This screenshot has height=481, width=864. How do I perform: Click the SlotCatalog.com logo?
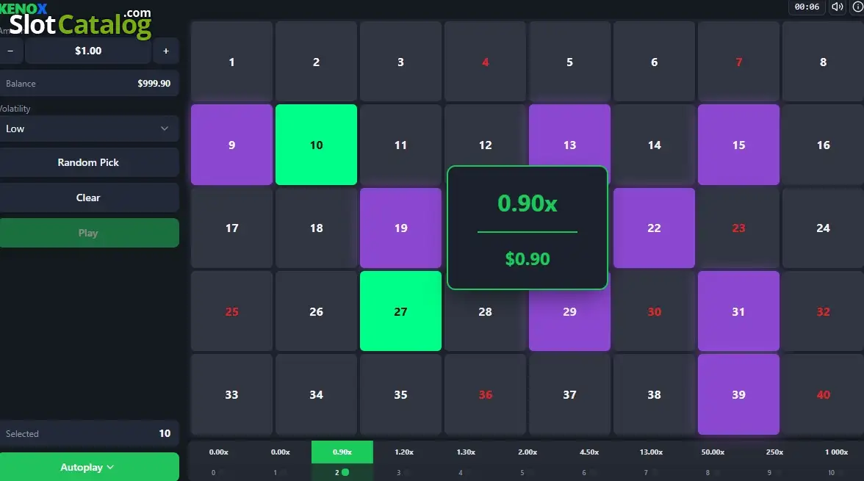80,23
